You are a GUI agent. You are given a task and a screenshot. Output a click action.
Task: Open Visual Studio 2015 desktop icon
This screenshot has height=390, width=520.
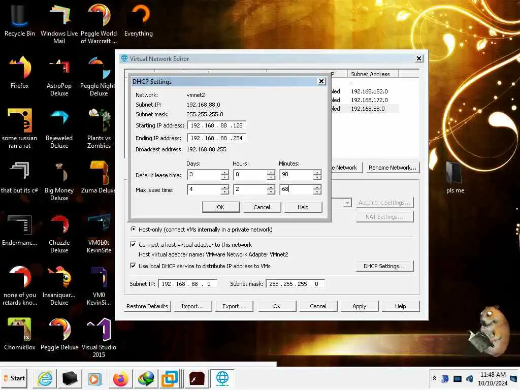(x=99, y=337)
